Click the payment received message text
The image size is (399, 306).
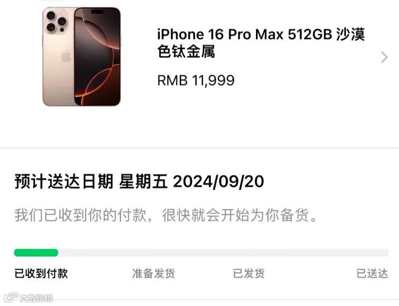tap(166, 215)
